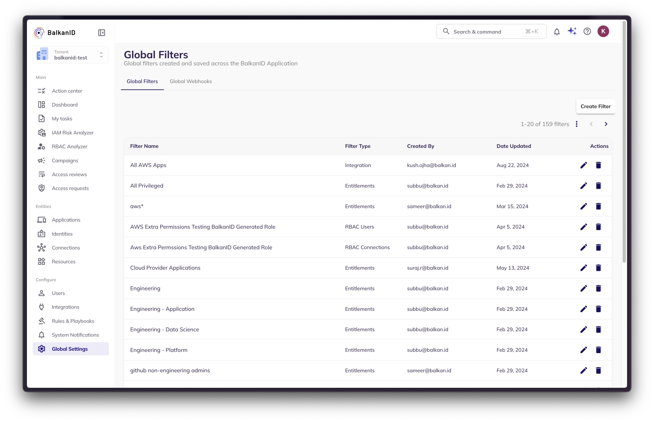Delete the RBAC Connections filter row
This screenshot has width=654, height=422.
[599, 247]
